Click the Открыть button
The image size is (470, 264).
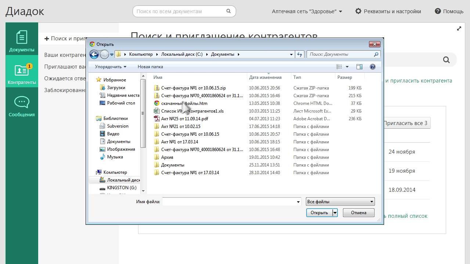(x=319, y=213)
